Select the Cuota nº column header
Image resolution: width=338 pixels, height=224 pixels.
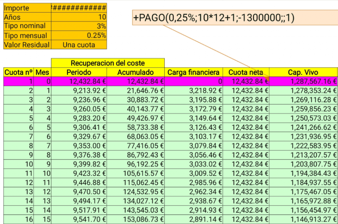19,72
